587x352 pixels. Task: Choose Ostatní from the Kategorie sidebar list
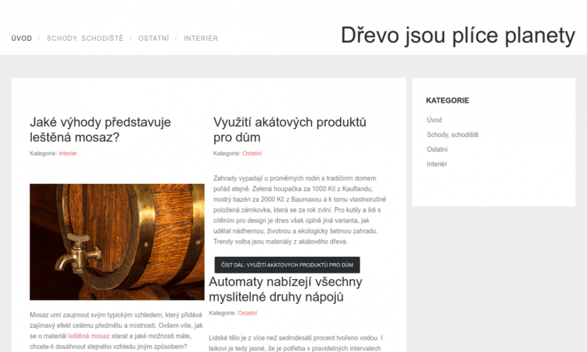pos(437,149)
